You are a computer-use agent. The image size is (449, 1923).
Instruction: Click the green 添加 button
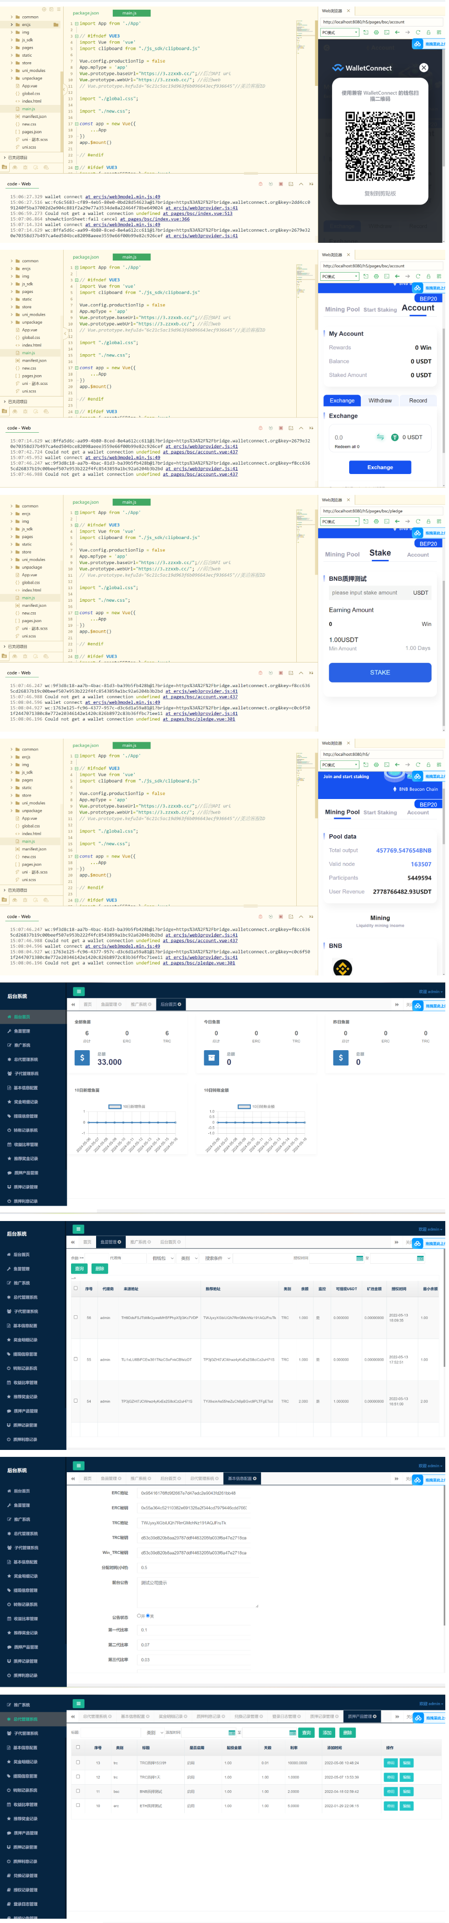pos(326,1733)
